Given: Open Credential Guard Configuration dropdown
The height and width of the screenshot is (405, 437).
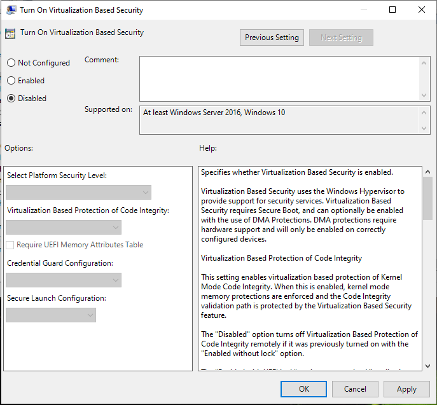Looking at the screenshot, I should [64, 280].
